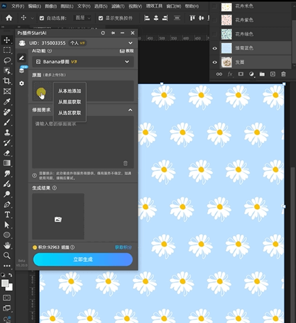Open the 教程 tutorial link
This screenshot has width=296, height=323.
click(x=127, y=51)
